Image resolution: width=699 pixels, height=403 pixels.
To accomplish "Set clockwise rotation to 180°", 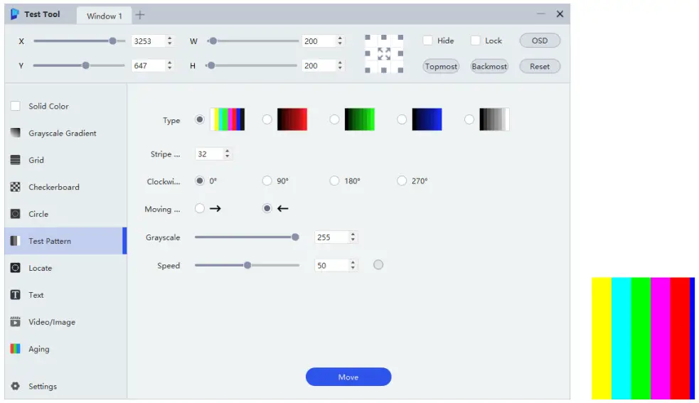I will [334, 181].
